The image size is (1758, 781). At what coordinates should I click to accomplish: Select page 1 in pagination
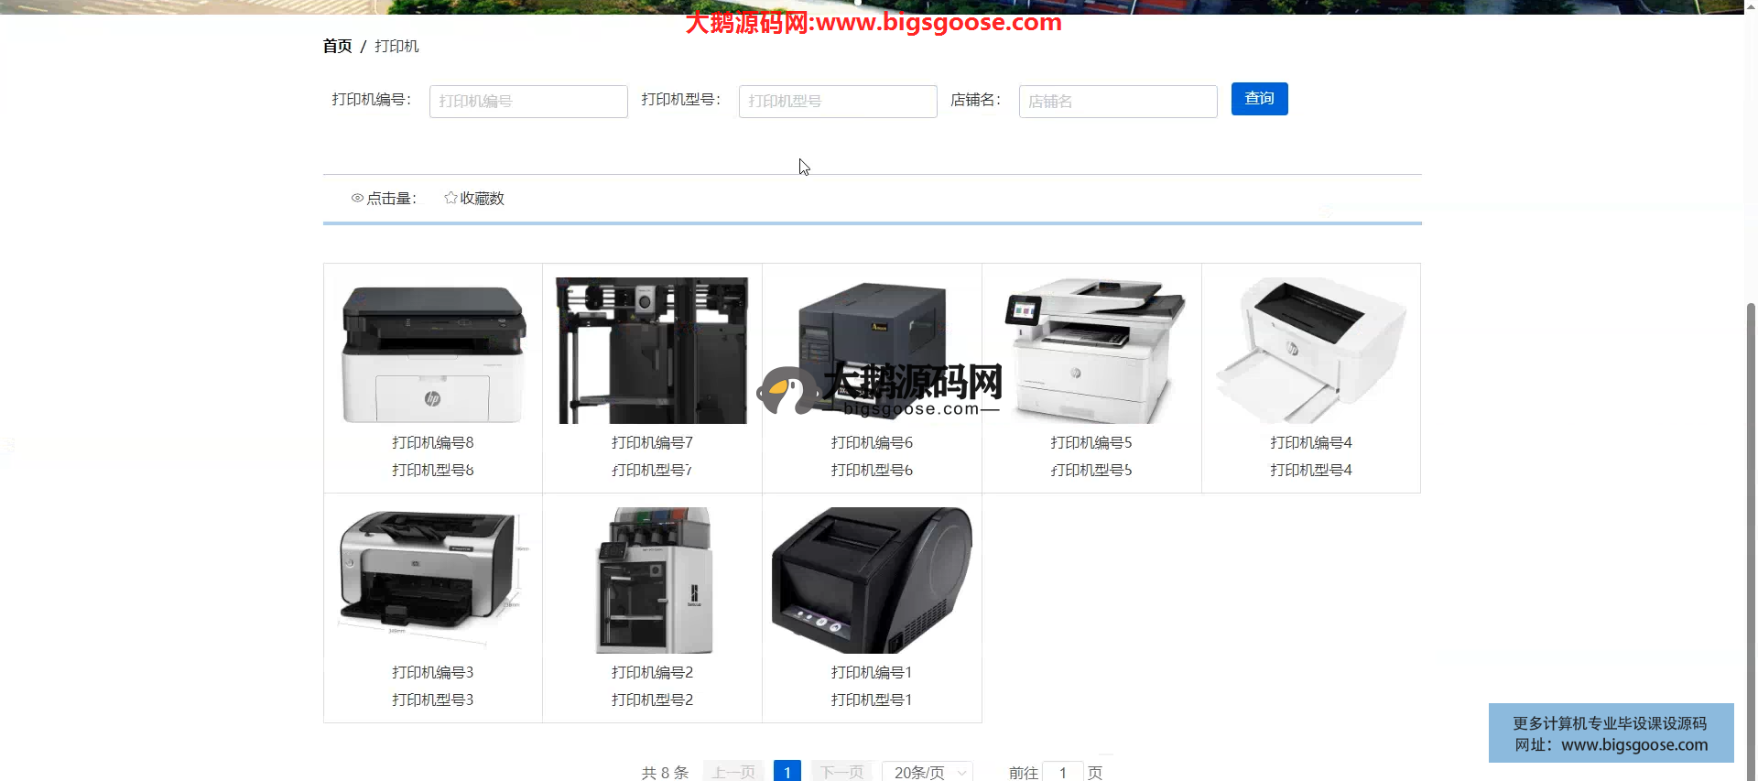point(787,772)
